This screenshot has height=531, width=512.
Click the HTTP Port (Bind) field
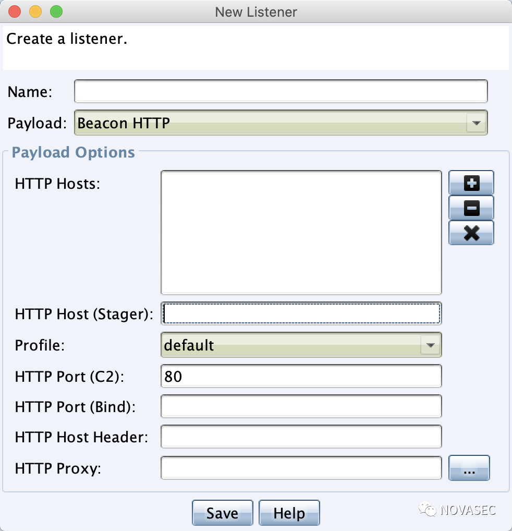click(301, 406)
